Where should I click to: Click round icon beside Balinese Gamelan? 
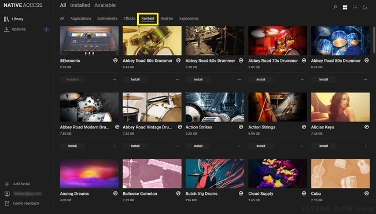[x=178, y=193]
